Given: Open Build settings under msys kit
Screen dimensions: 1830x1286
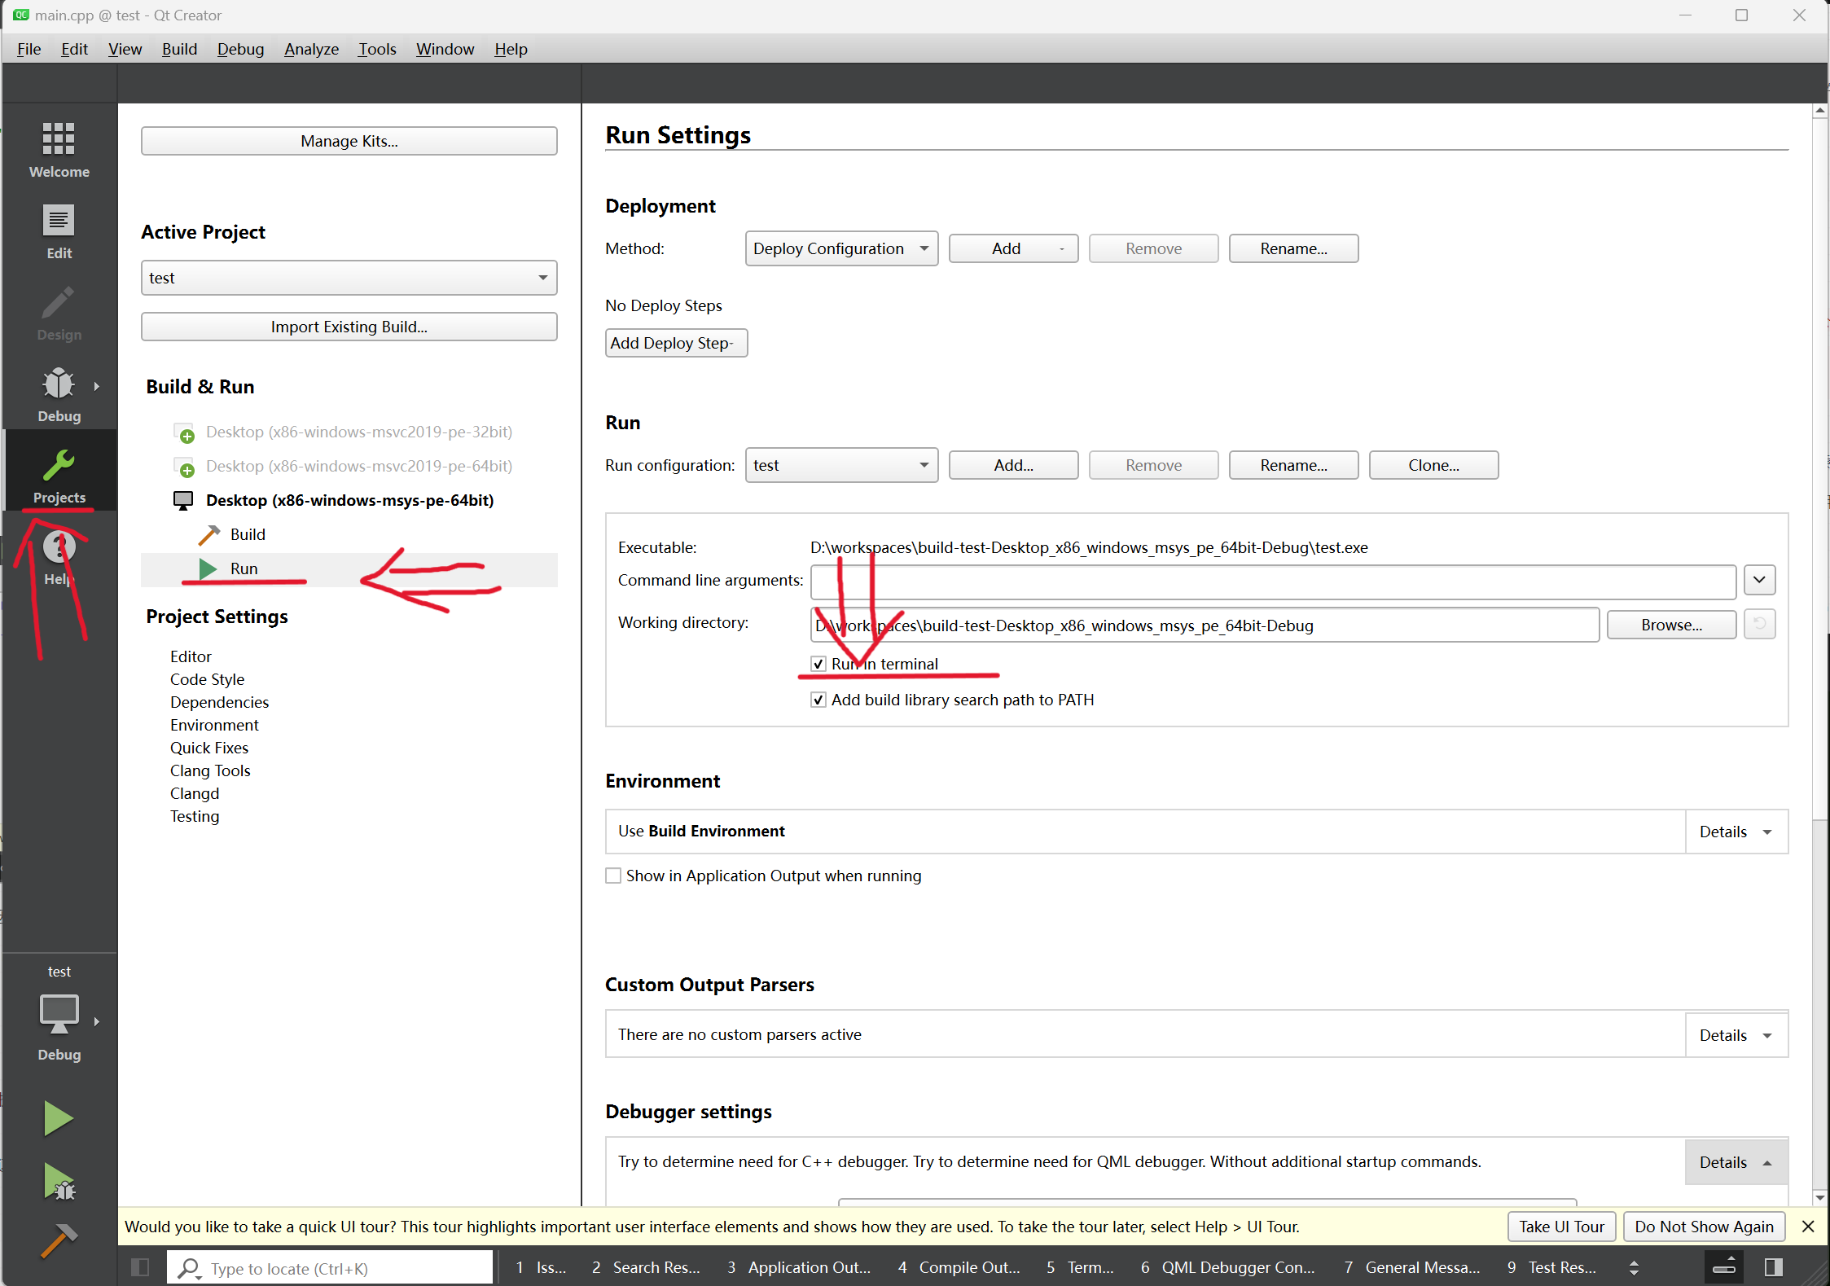Looking at the screenshot, I should [x=248, y=534].
